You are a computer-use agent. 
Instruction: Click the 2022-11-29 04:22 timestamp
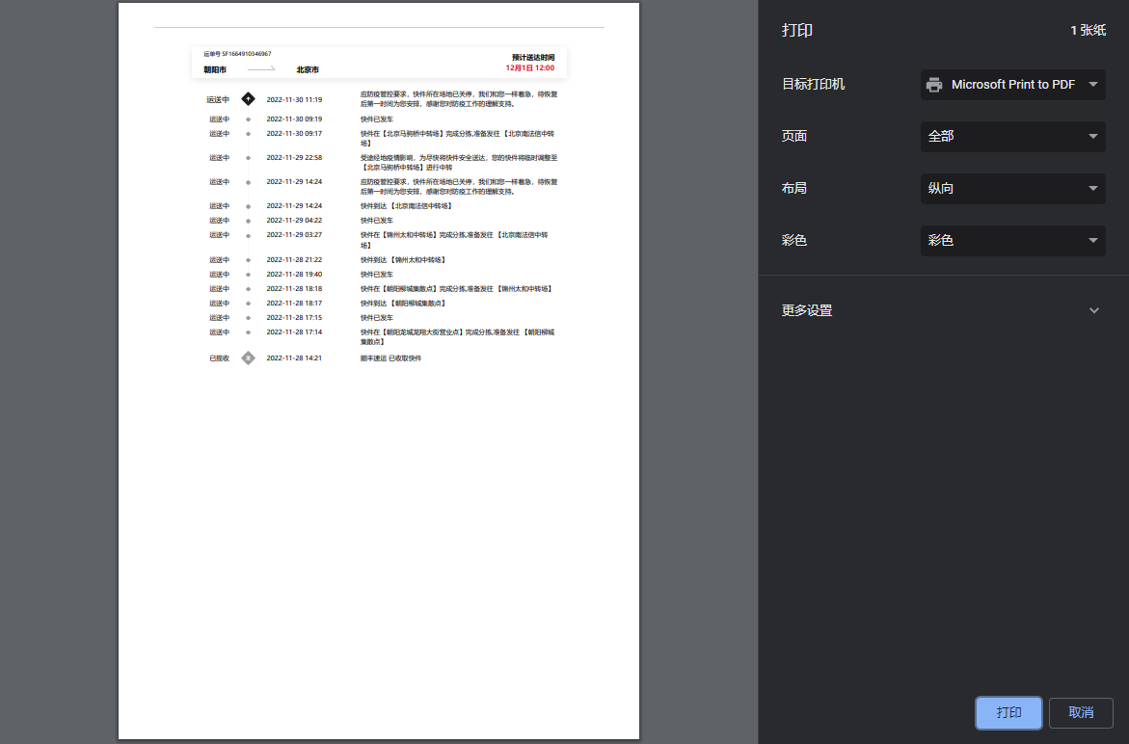click(294, 220)
